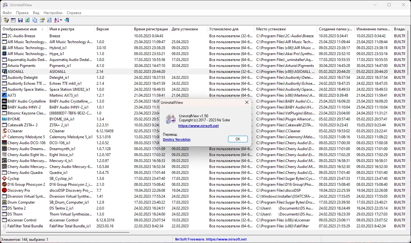
Task: Open the Справка menu
Action: coord(74,13)
